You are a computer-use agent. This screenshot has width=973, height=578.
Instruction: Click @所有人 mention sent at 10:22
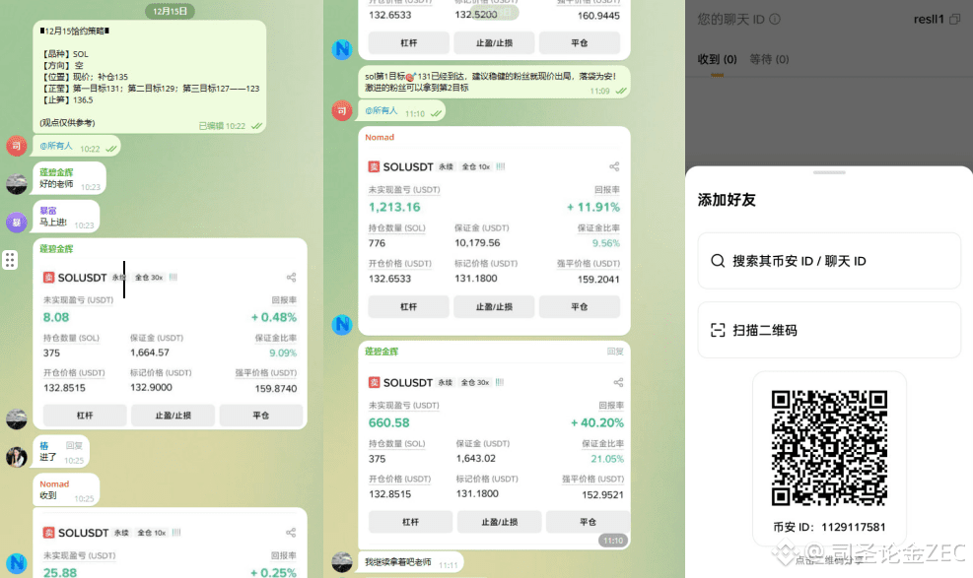click(x=56, y=146)
